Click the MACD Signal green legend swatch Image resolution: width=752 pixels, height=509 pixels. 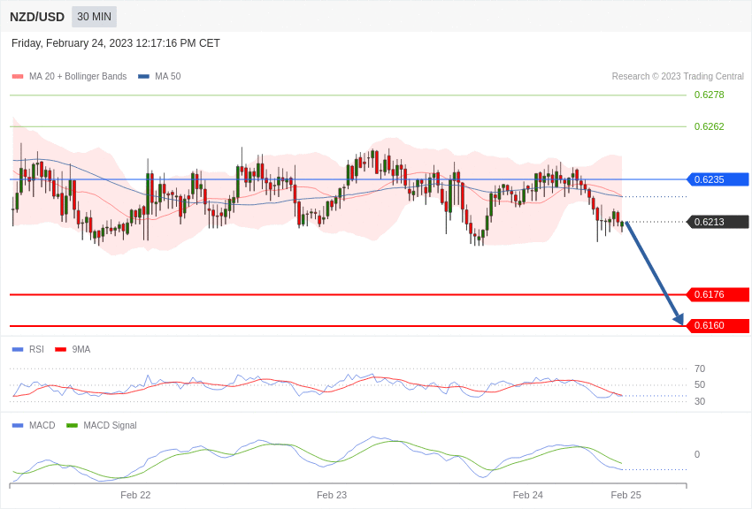coord(72,425)
